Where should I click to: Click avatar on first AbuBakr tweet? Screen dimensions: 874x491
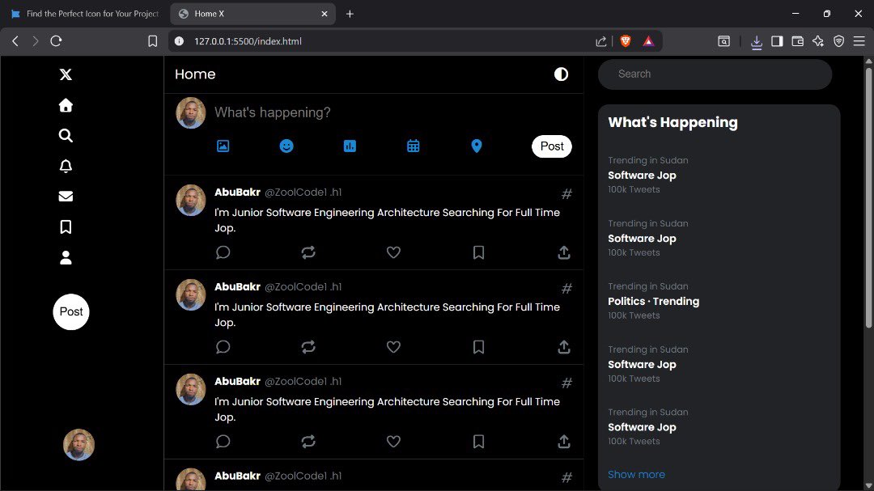(x=191, y=200)
